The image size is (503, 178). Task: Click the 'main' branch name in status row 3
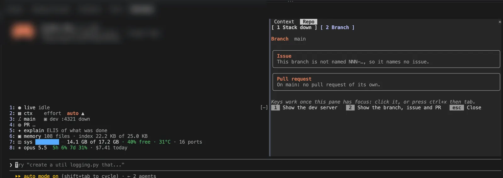coord(30,119)
